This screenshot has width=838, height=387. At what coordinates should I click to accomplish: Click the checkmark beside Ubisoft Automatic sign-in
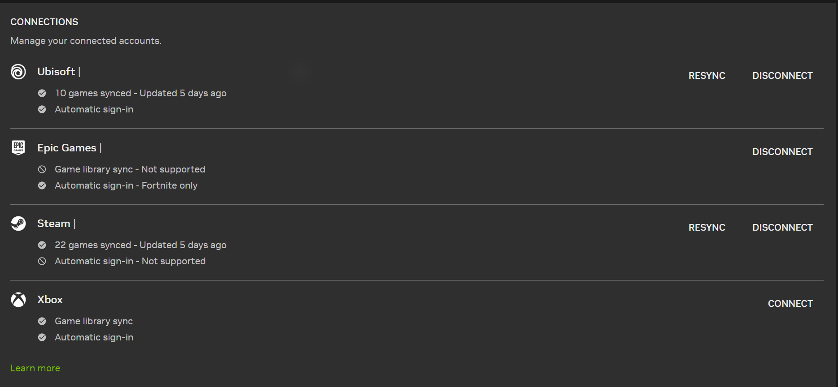point(42,109)
